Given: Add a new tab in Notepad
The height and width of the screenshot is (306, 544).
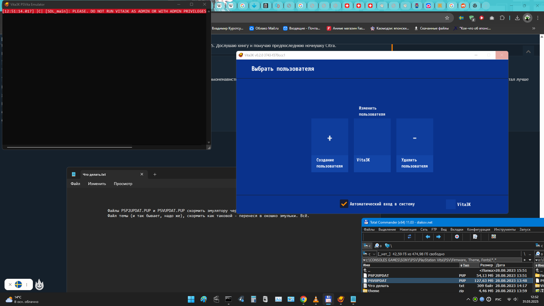Looking at the screenshot, I should pyautogui.click(x=155, y=174).
